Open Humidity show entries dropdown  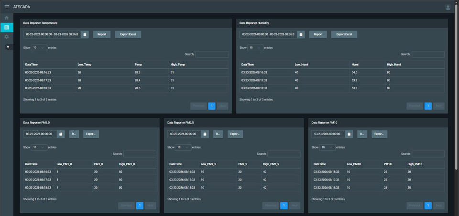click(x=255, y=47)
